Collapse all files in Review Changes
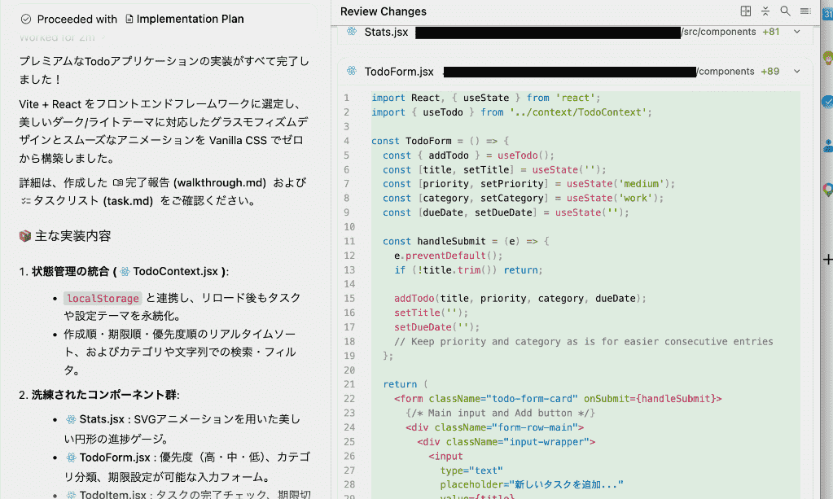The image size is (833, 499). coord(765,11)
